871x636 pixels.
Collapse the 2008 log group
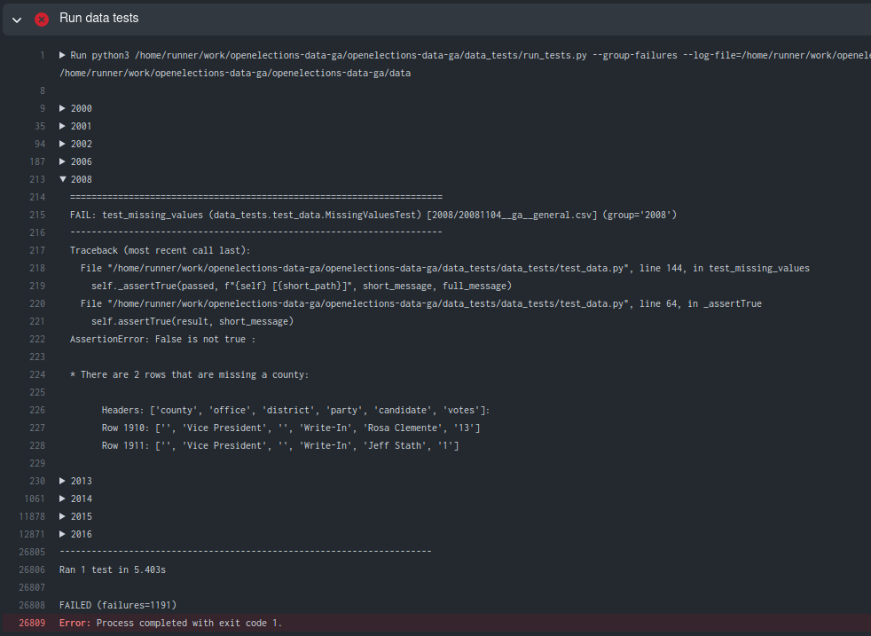(63, 179)
